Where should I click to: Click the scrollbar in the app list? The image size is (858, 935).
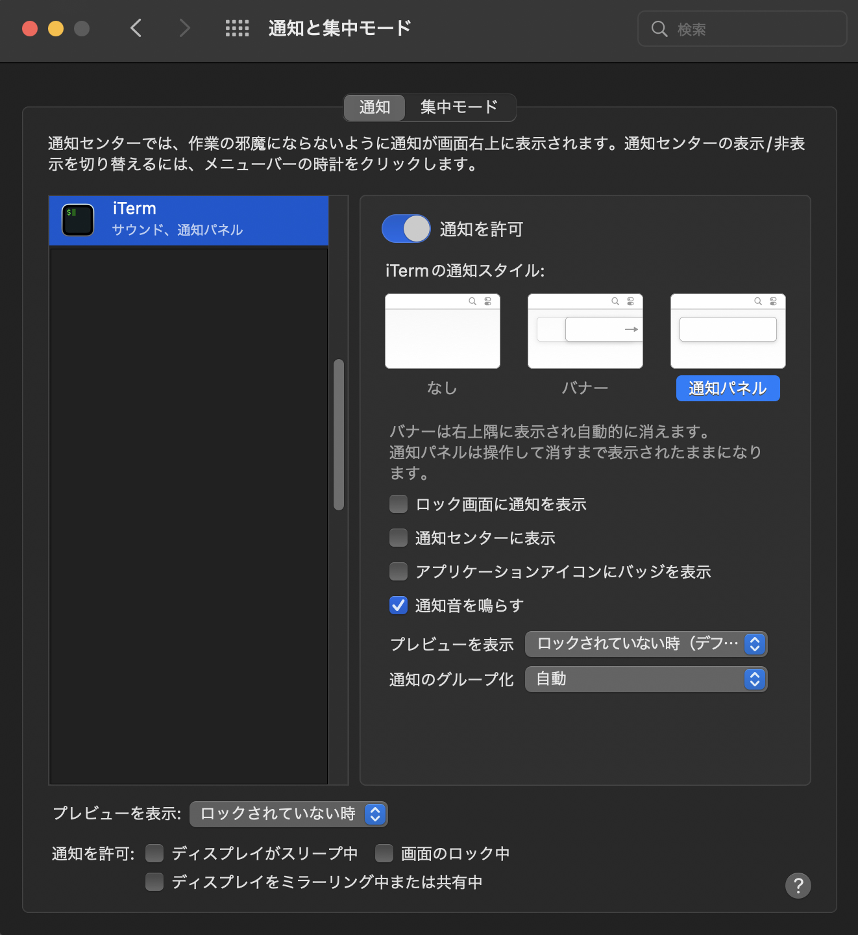click(x=338, y=435)
